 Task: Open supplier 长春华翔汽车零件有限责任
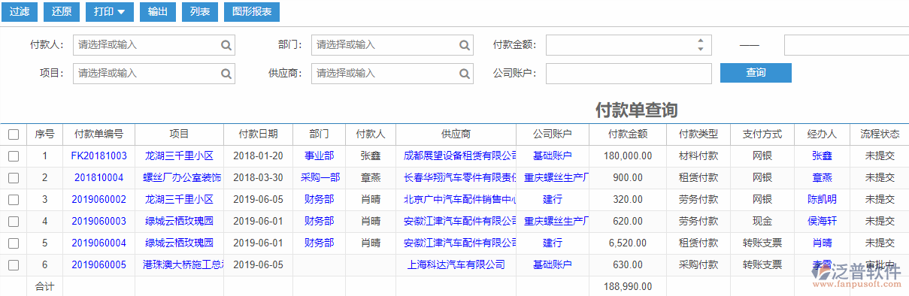(459, 178)
